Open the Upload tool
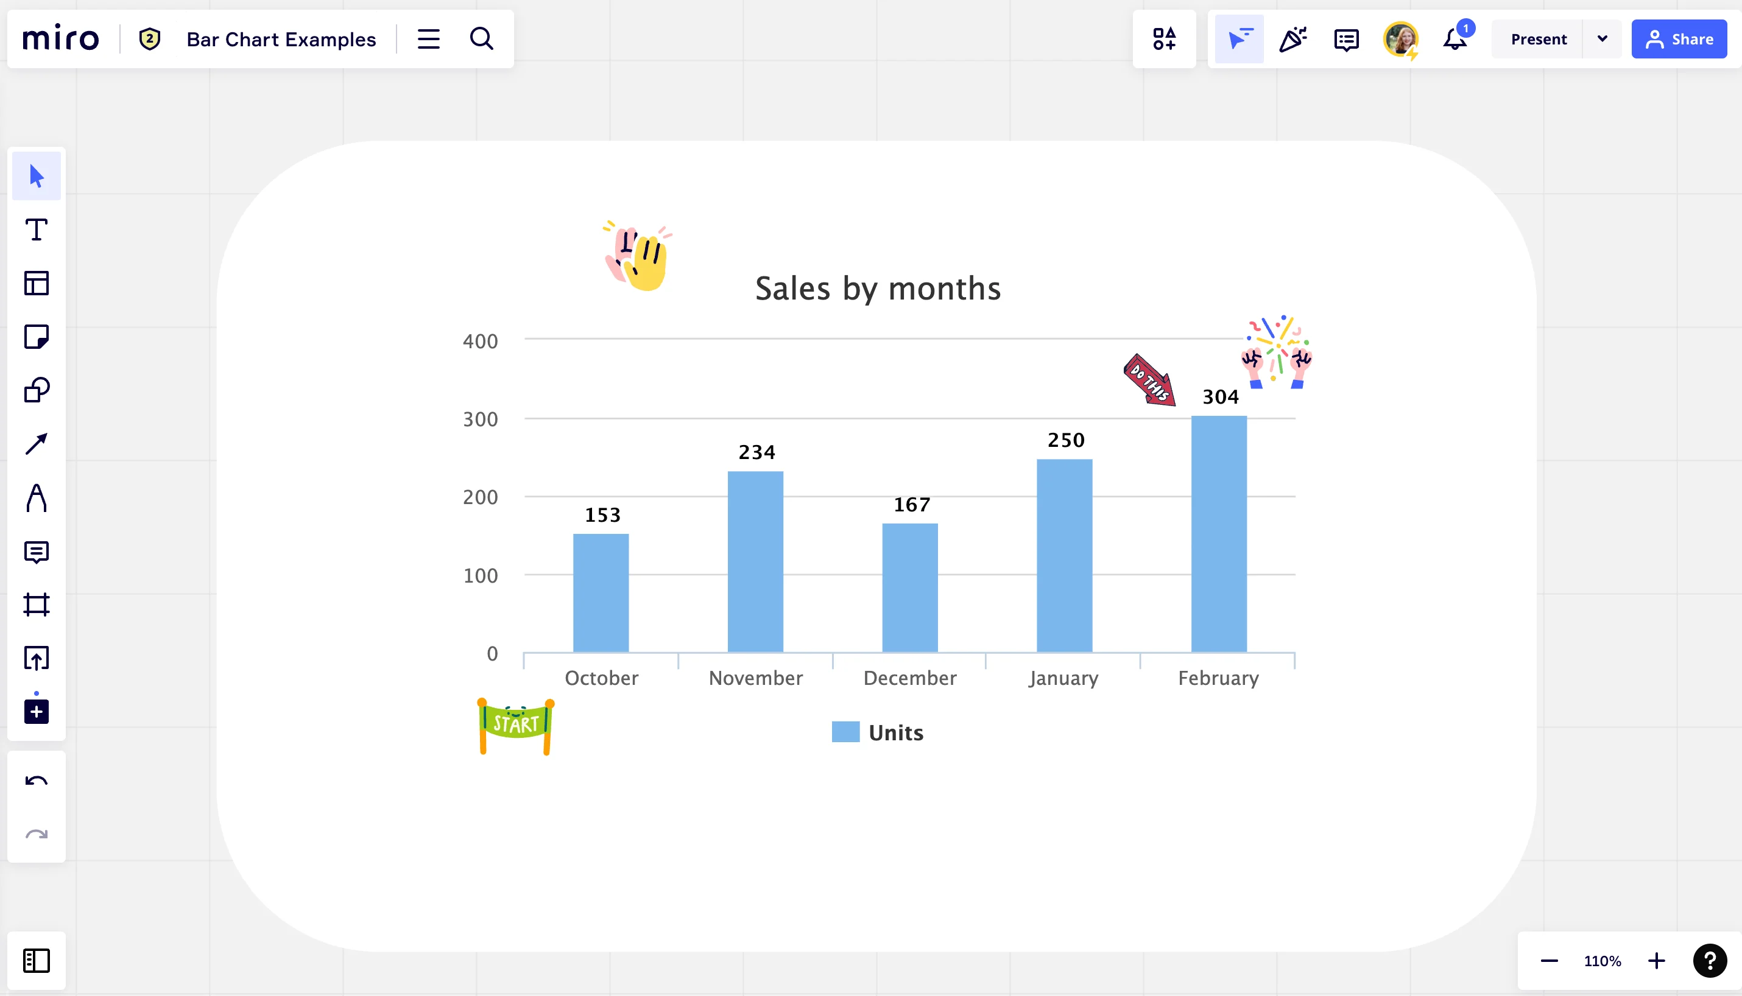The width and height of the screenshot is (1742, 996). [x=37, y=658]
